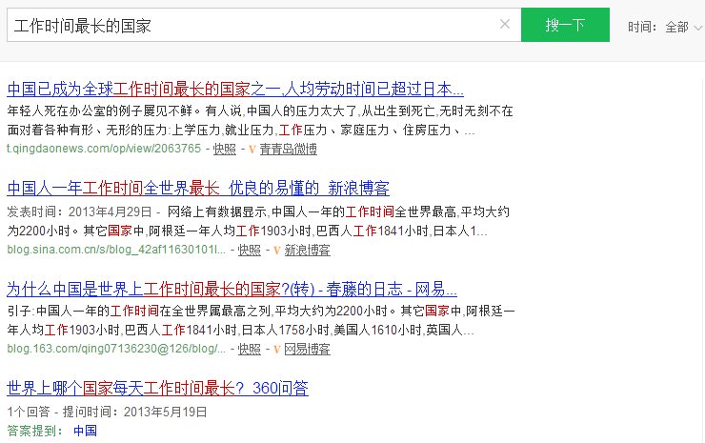Click the URL blog.163.com/qing07136230@126/blog/...
The height and width of the screenshot is (443, 705).
tap(116, 349)
